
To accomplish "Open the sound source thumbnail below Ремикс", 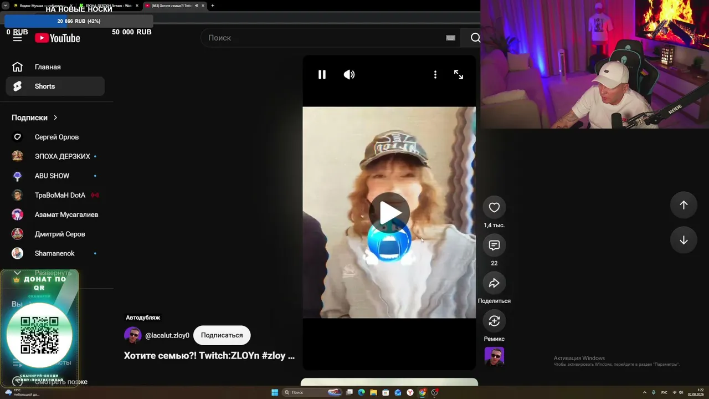I will click(494, 357).
